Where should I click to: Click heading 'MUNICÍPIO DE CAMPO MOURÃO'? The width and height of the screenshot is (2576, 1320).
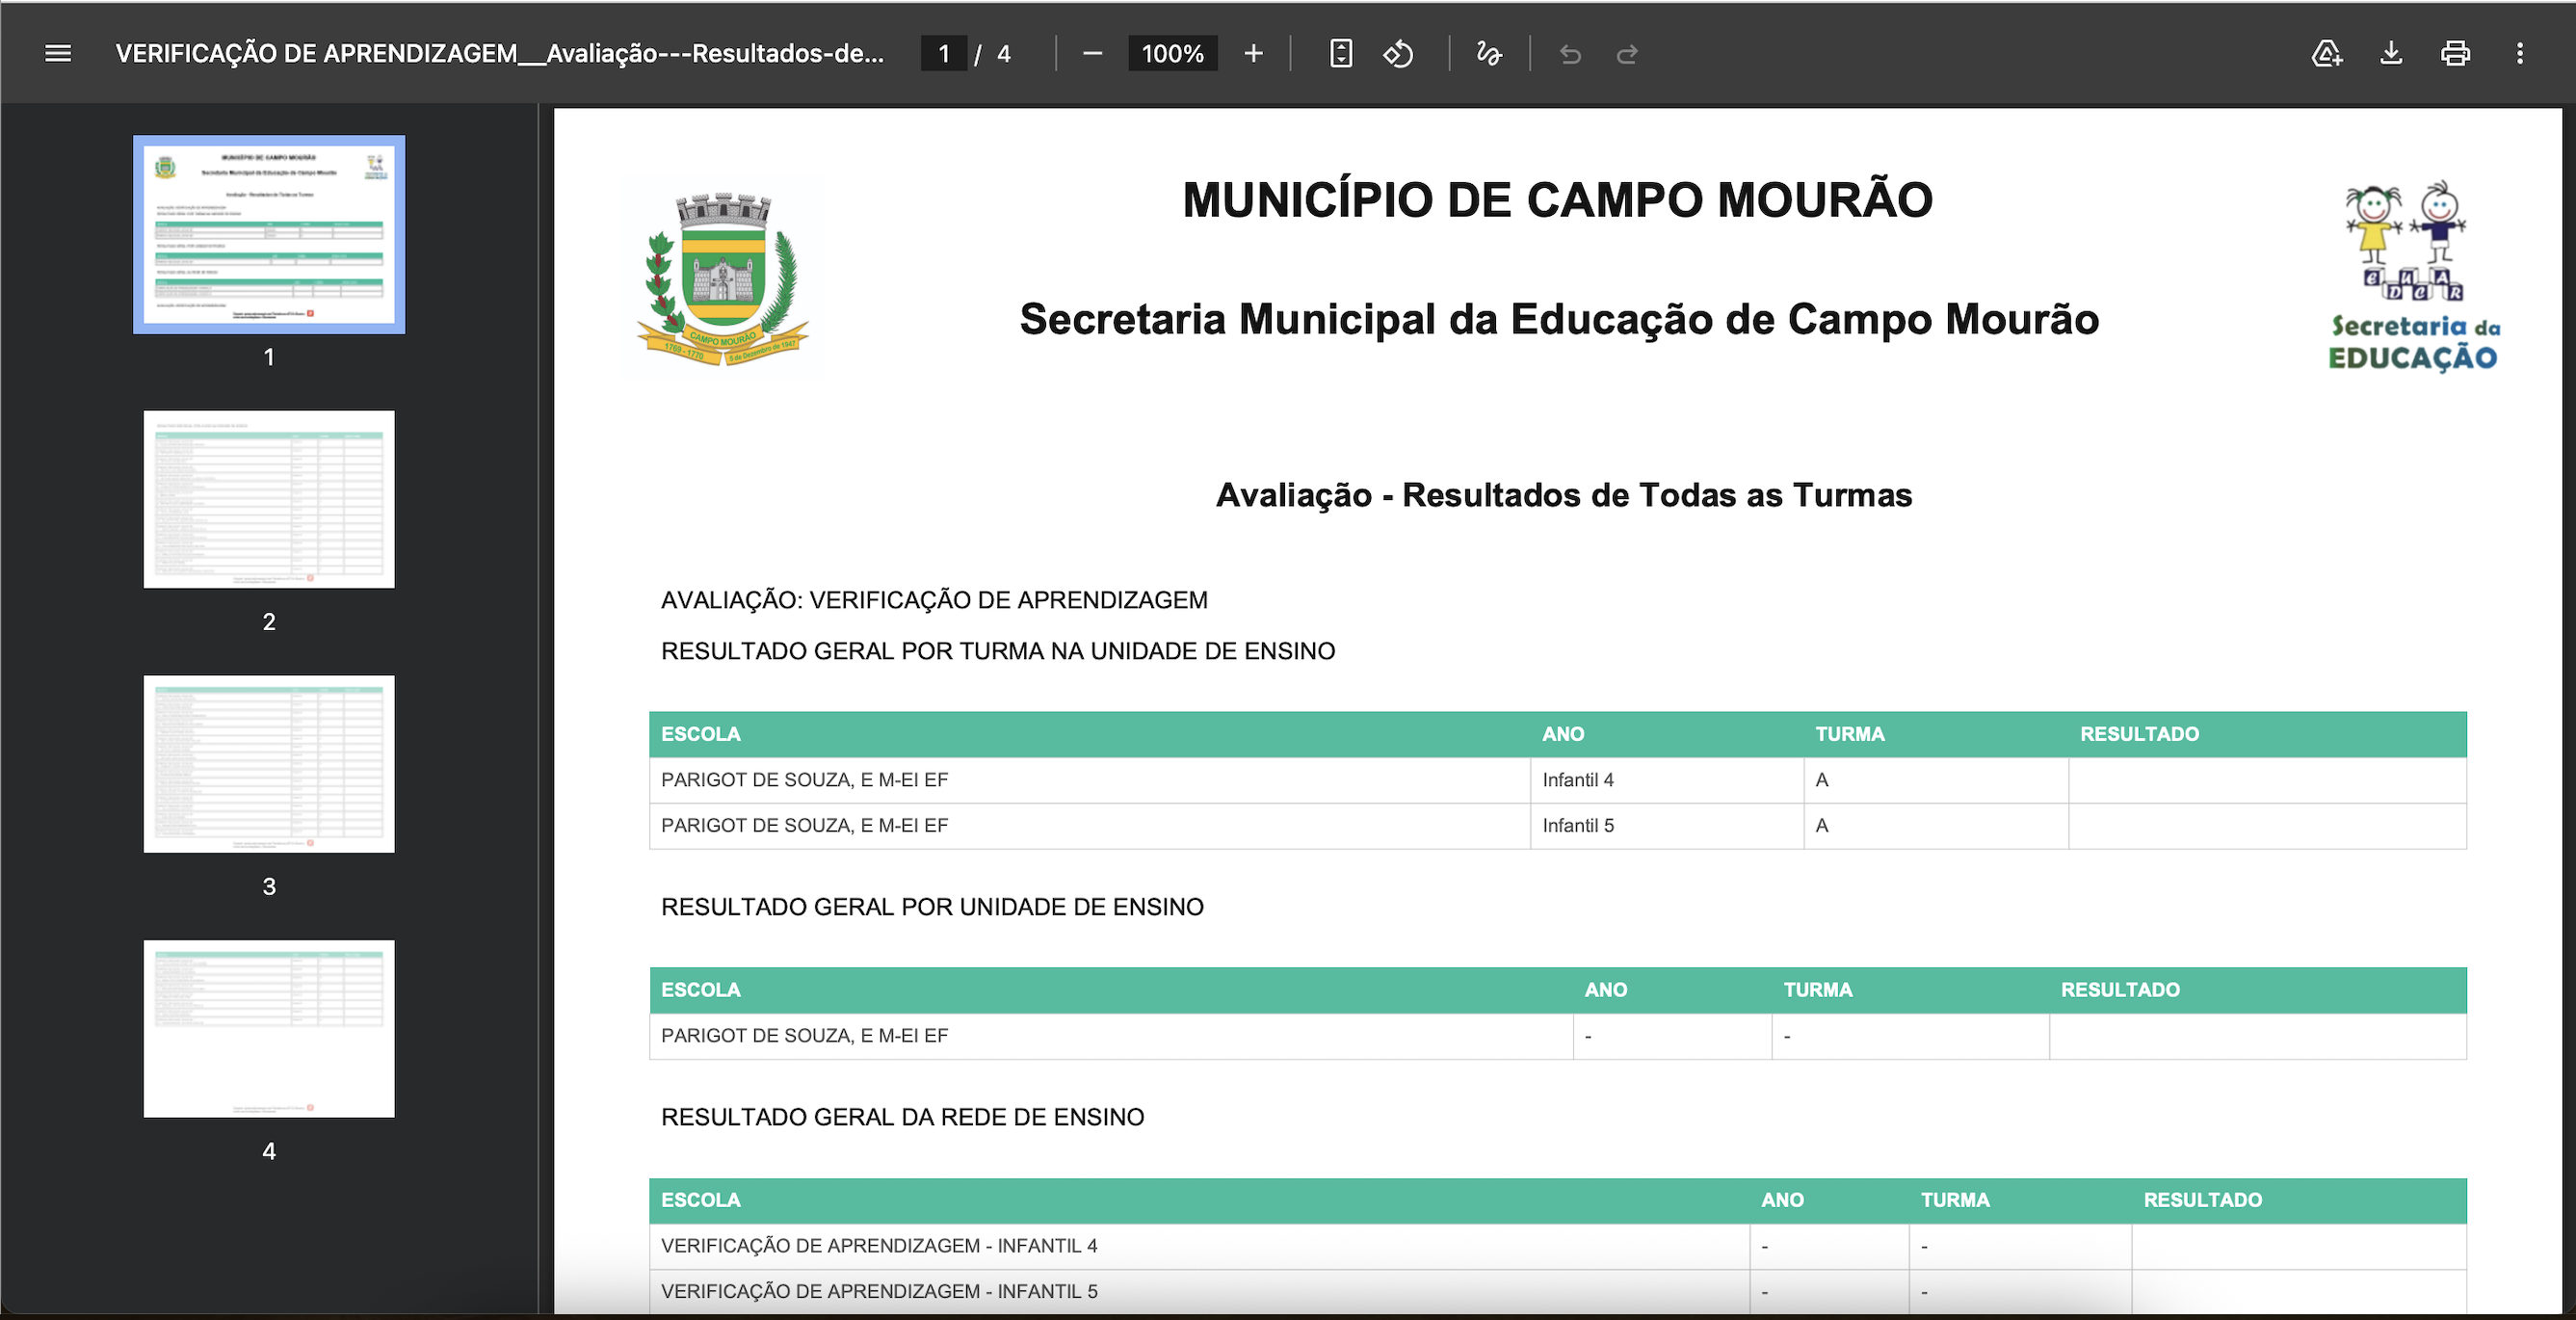click(x=1558, y=200)
